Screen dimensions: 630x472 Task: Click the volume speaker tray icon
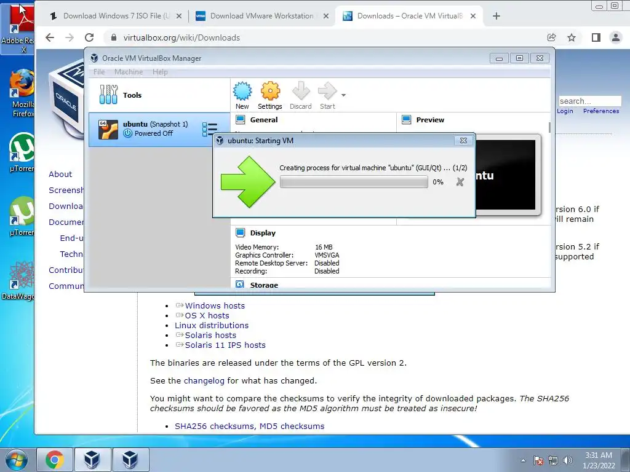(568, 460)
